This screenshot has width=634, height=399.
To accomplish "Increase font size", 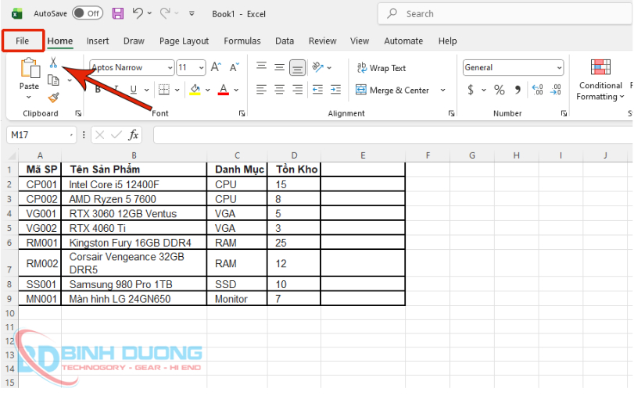I will tap(216, 67).
